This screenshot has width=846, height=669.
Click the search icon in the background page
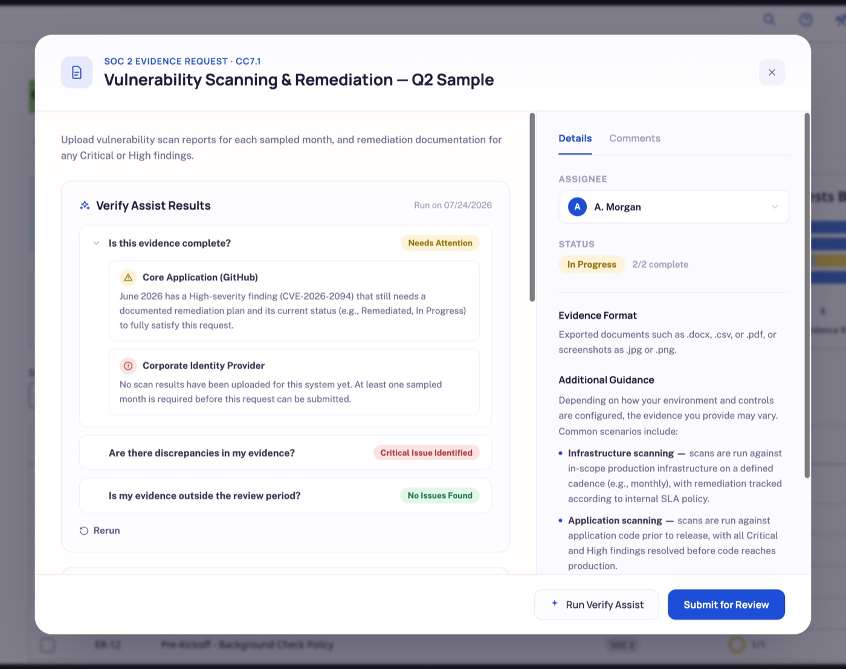click(769, 19)
